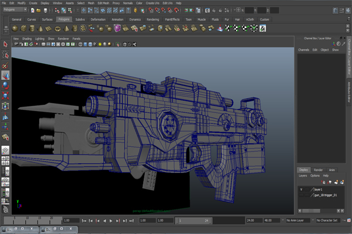Select the arrow Select tool
The image size is (352, 234).
click(x=5, y=44)
